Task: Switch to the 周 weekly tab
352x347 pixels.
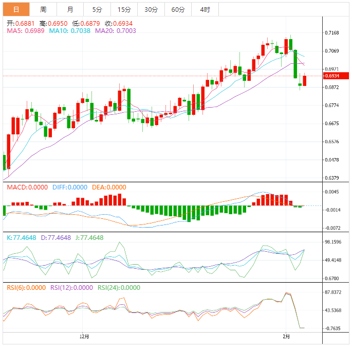Action: coord(43,9)
